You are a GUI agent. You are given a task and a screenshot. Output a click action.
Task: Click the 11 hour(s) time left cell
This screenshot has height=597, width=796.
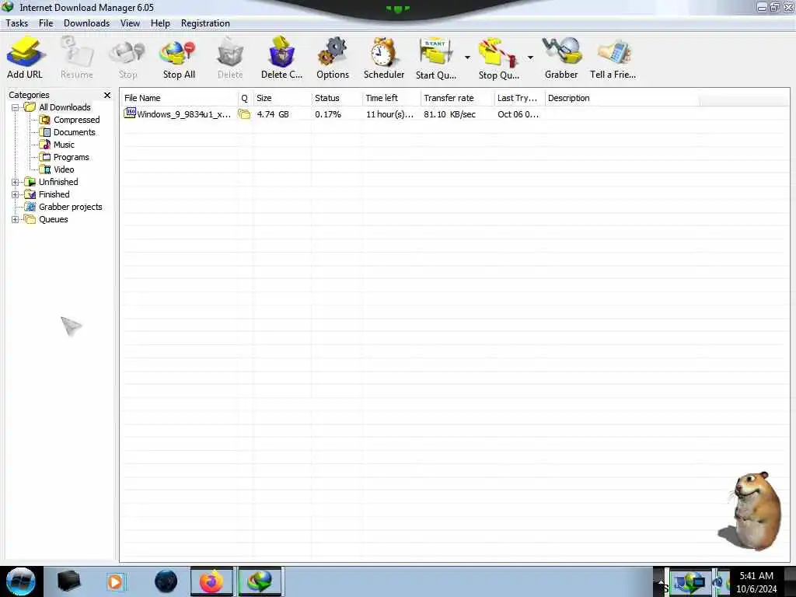coord(389,114)
